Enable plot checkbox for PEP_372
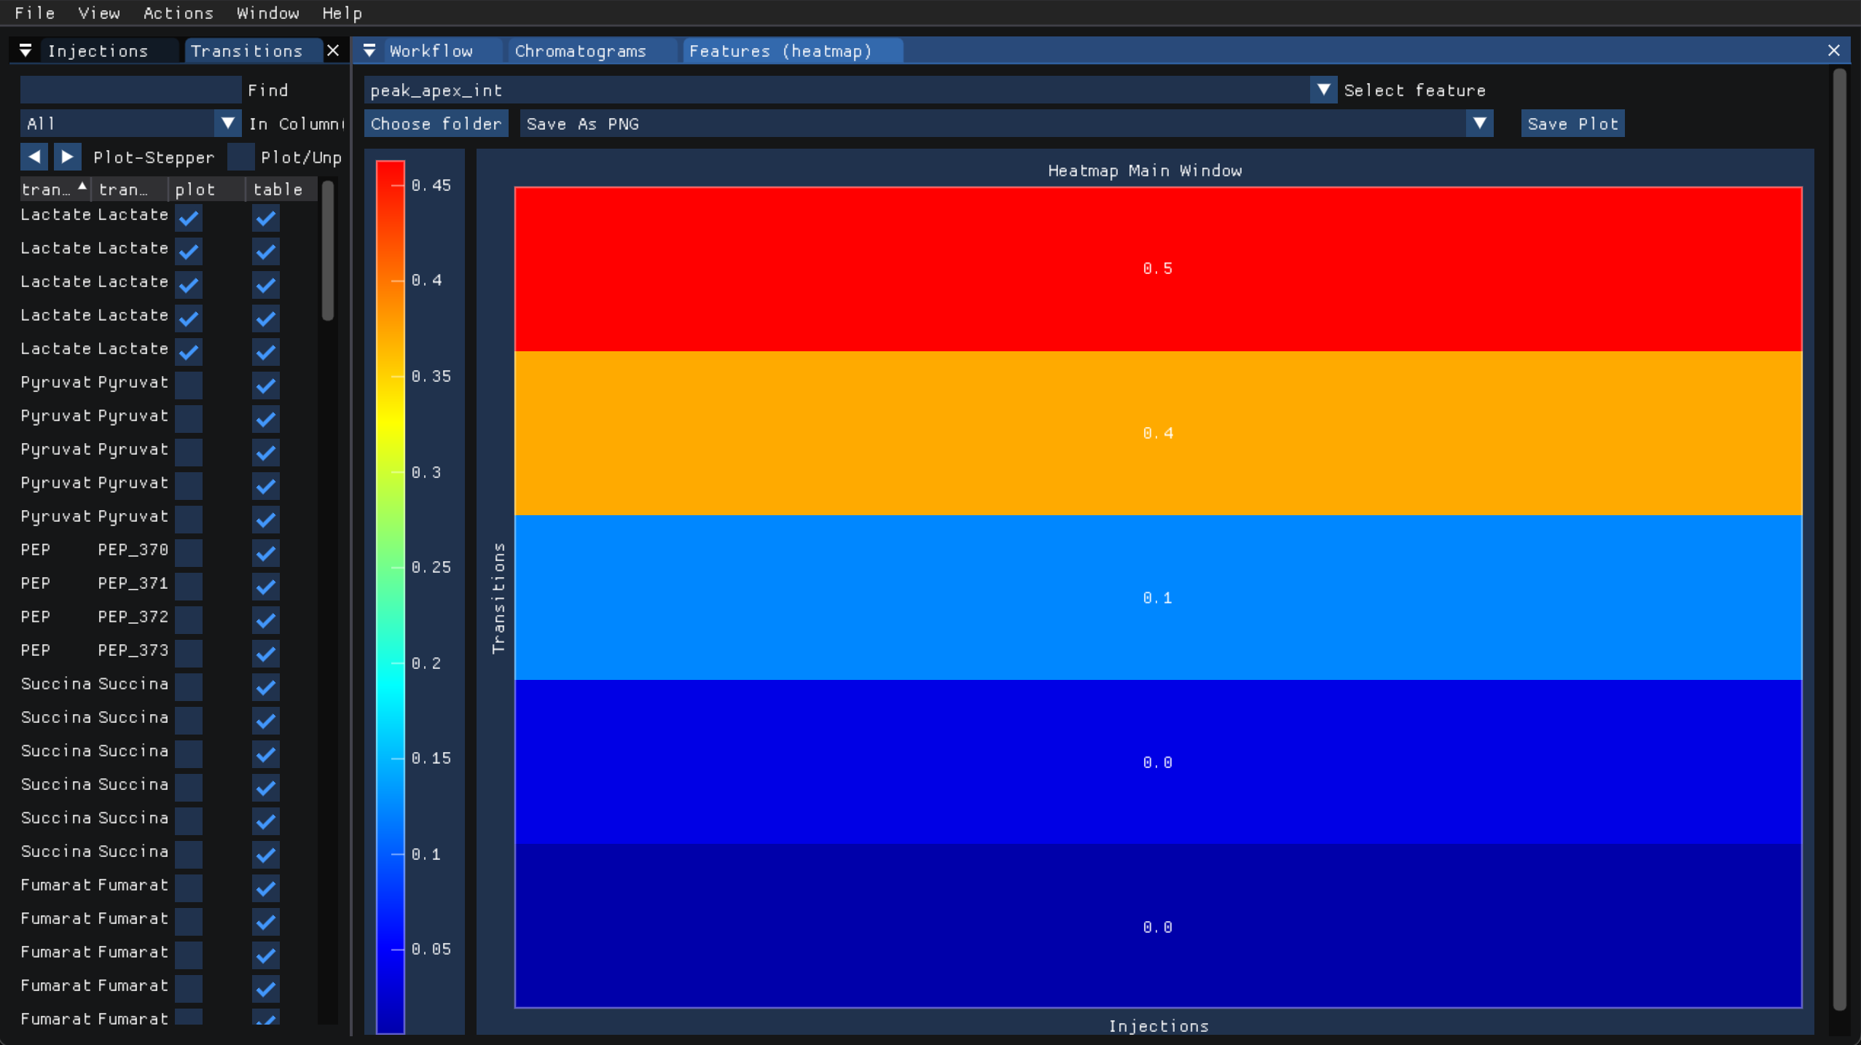1861x1045 pixels. click(x=189, y=619)
